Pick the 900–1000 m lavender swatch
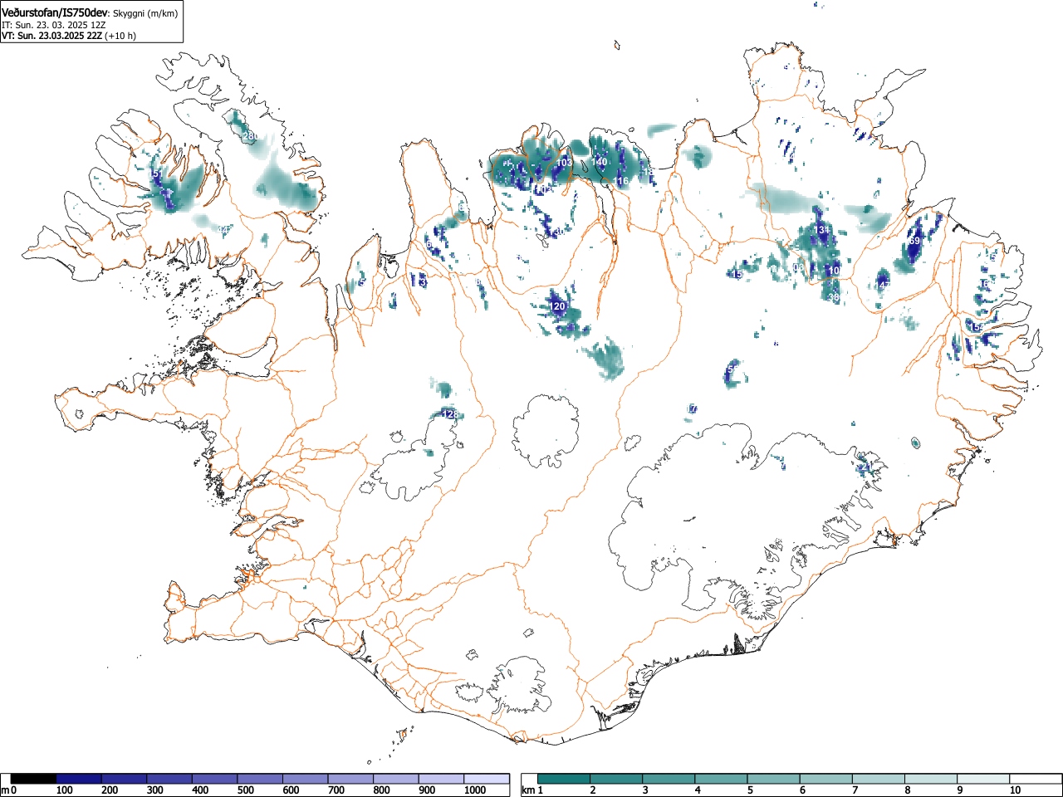The width and height of the screenshot is (1063, 797). coord(441,779)
